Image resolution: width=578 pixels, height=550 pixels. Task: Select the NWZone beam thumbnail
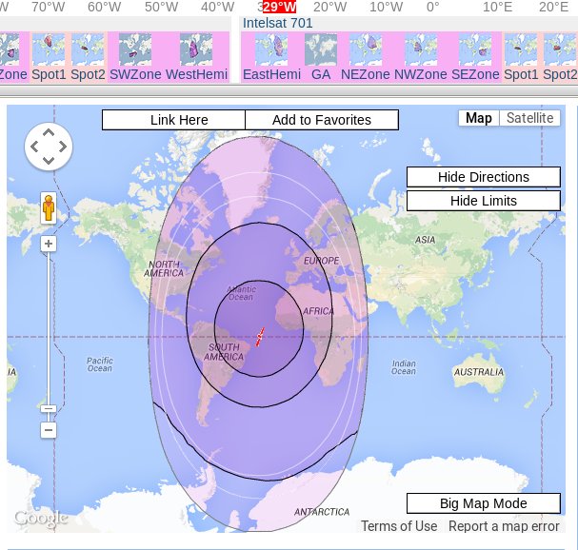tap(421, 49)
